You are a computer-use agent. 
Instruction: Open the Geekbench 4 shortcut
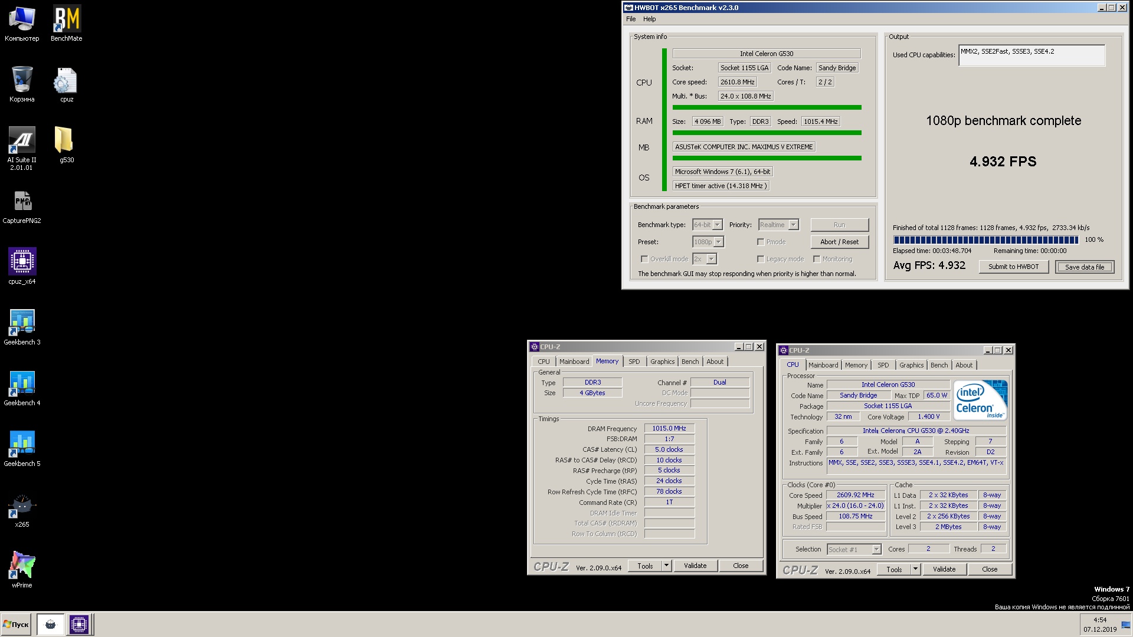point(22,388)
